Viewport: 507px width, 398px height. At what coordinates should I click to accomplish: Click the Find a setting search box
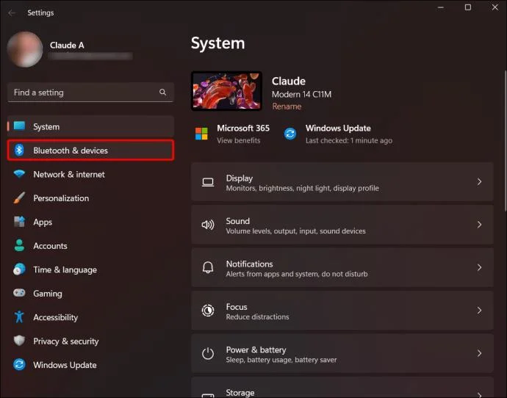[x=90, y=93]
